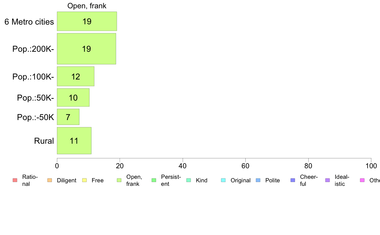Image resolution: width=380 pixels, height=235 pixels.
Task: Select the Rural bar showing 11
Action: (74, 141)
